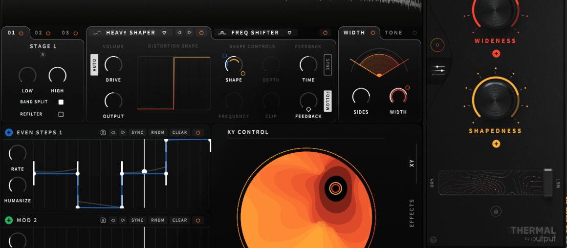Click the red plus under WIDENESS
Viewport: 567px width, 248px height.
[496, 54]
